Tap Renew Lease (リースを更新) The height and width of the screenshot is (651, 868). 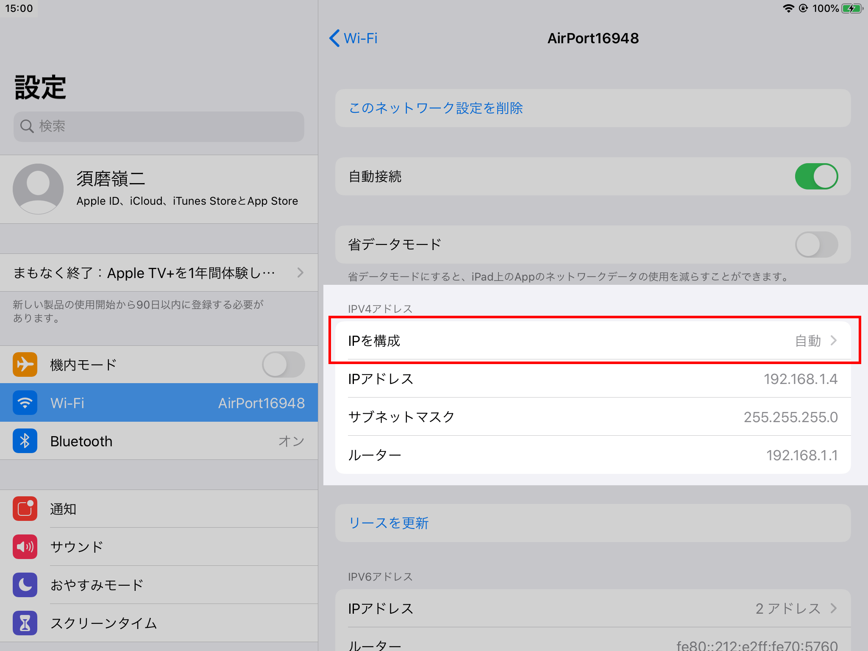point(388,523)
